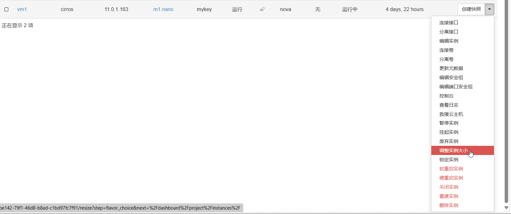Click the power state 运行中
Image resolution: width=511 pixels, height=214 pixels.
(350, 9)
